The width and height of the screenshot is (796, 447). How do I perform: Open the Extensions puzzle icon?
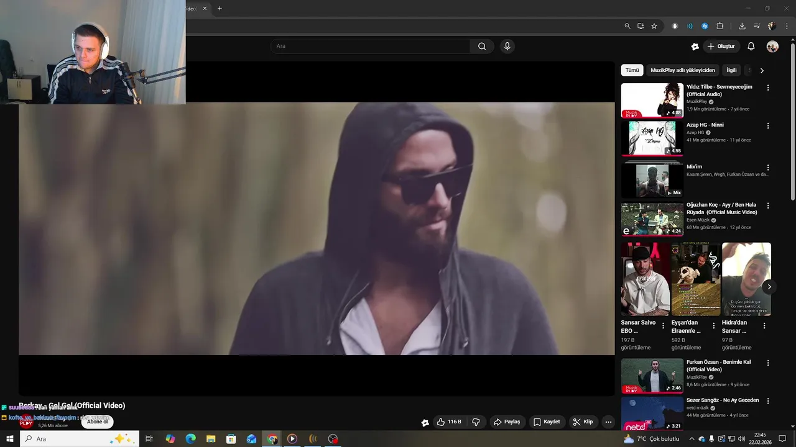(x=720, y=26)
